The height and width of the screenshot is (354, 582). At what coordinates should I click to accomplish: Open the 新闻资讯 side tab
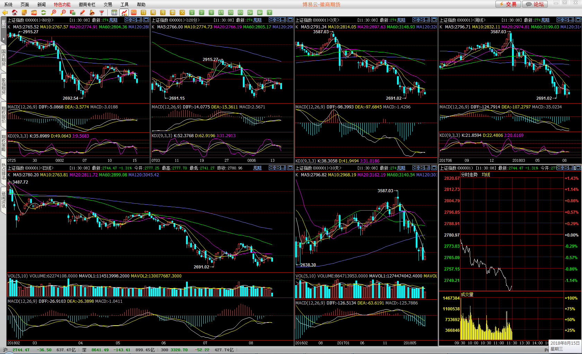[x=3, y=200]
